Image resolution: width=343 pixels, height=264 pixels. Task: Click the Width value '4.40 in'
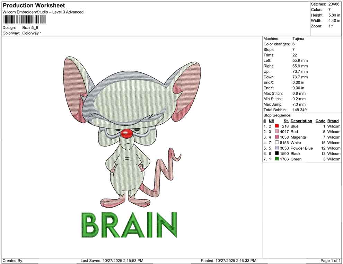click(334, 20)
